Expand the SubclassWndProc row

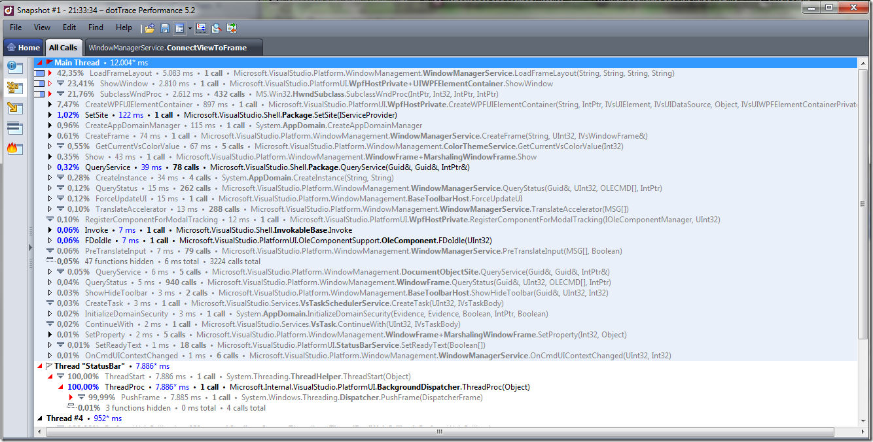point(50,94)
